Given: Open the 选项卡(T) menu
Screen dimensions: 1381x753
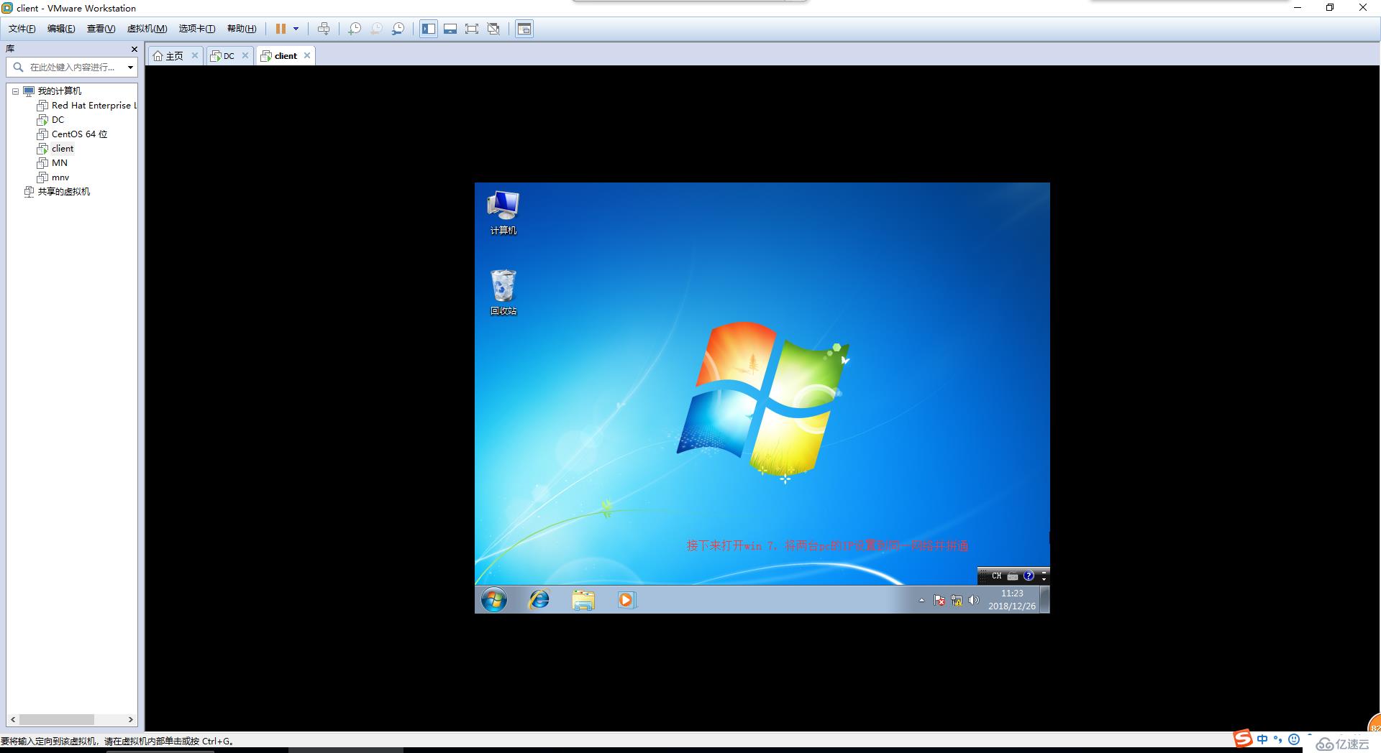Looking at the screenshot, I should (x=197, y=29).
